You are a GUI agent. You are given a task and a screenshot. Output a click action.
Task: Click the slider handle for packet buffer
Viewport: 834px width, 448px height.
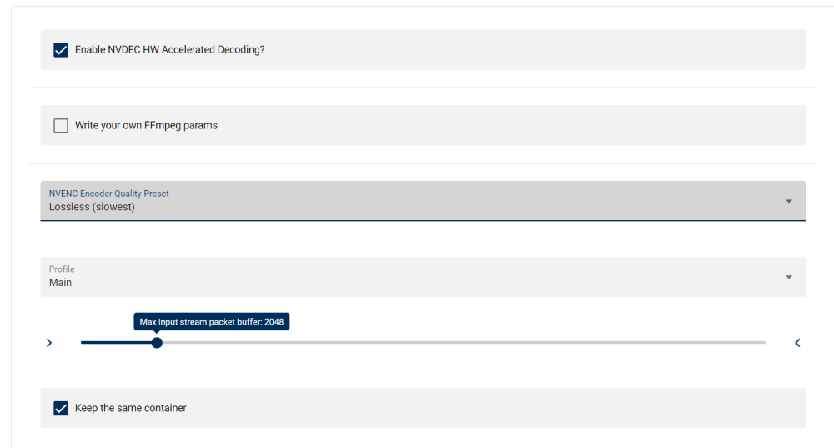[x=157, y=343]
